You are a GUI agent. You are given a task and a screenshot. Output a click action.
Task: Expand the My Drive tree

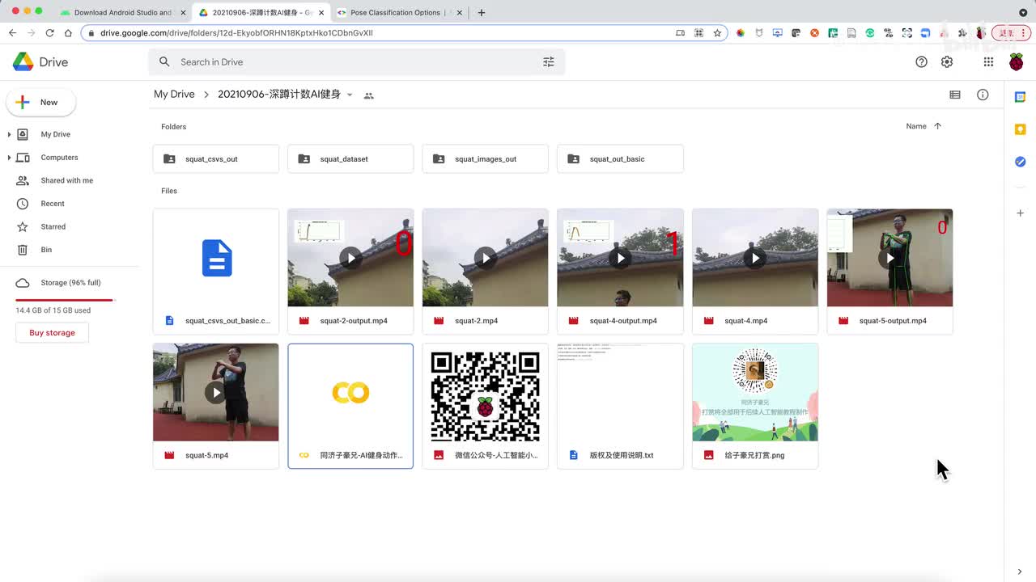[x=9, y=134]
